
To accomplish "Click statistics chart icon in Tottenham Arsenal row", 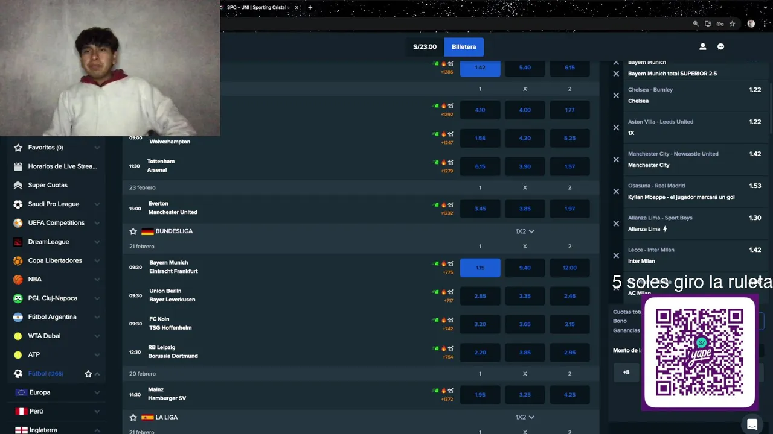I will [x=451, y=162].
